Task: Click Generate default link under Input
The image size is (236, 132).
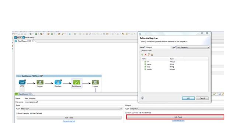Action: pyautogui.click(x=69, y=121)
